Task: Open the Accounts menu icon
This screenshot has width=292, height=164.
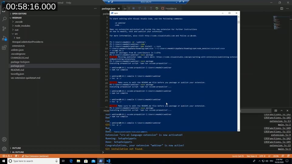Action: click(4, 139)
